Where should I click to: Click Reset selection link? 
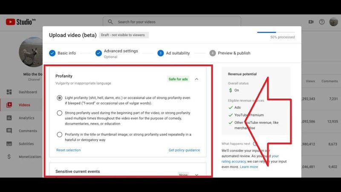click(68, 150)
